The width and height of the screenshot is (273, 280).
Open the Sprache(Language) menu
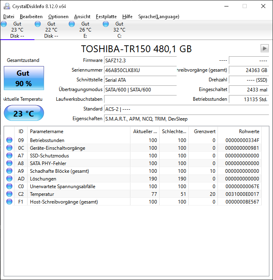[159, 17]
